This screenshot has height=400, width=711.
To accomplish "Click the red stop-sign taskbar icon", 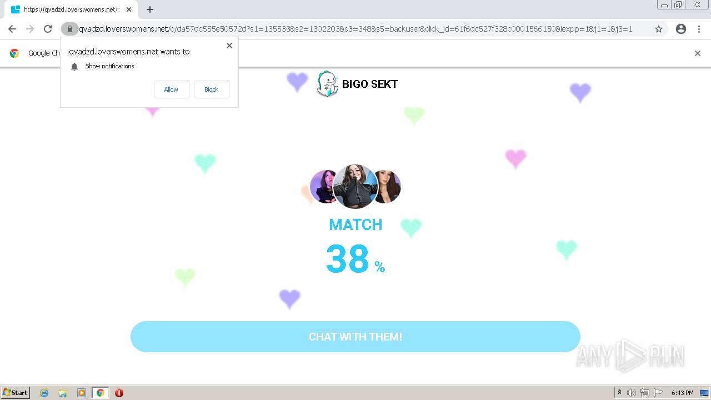I will (x=119, y=393).
